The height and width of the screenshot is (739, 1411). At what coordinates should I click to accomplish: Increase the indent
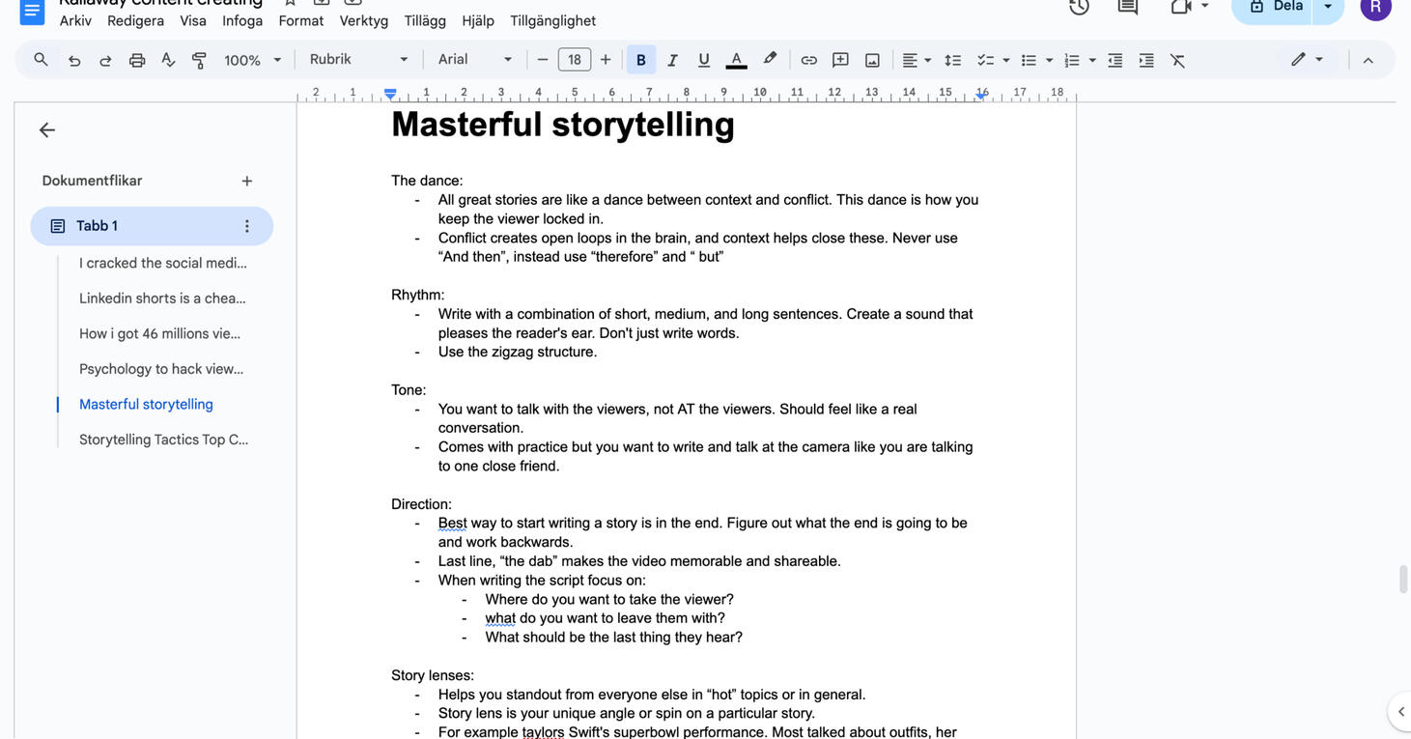pos(1146,60)
